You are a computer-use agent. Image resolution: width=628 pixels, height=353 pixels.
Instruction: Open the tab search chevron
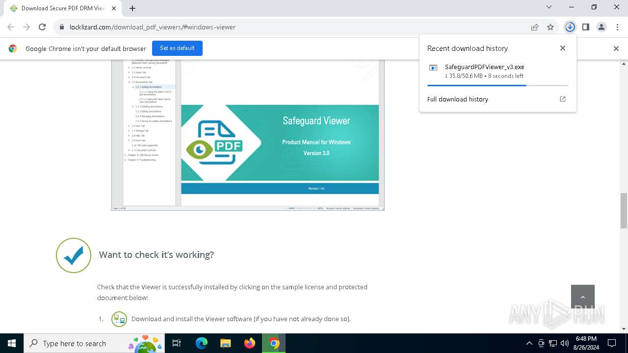click(549, 7)
